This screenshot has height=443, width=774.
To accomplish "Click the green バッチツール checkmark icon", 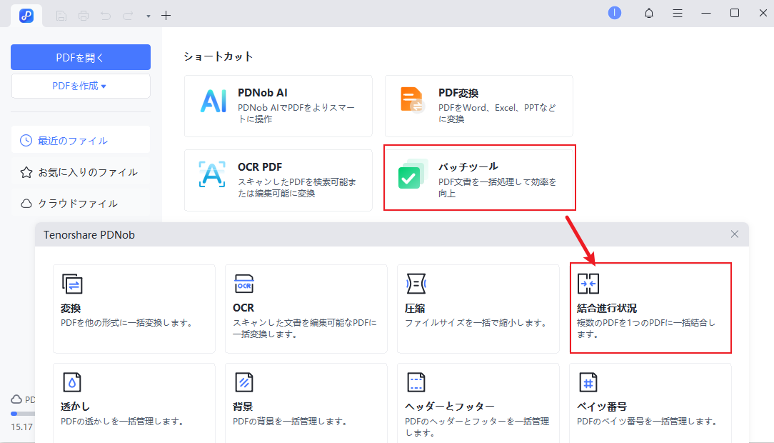I will [413, 174].
